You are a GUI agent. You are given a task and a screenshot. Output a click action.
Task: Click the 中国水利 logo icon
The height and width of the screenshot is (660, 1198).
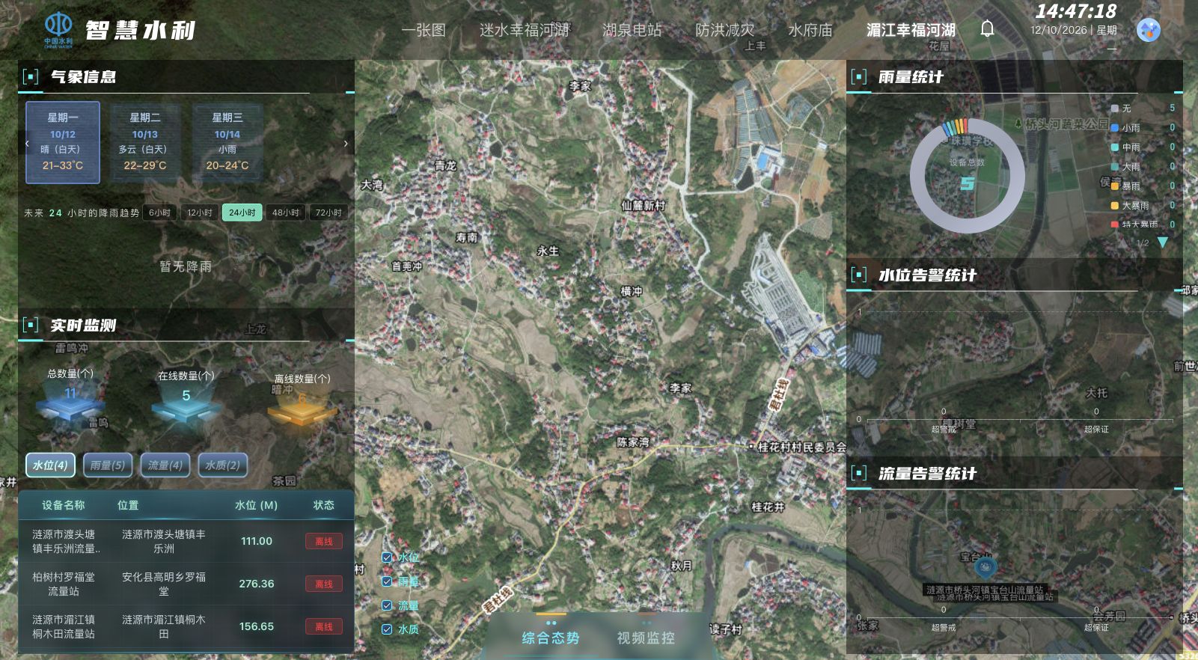[58, 28]
